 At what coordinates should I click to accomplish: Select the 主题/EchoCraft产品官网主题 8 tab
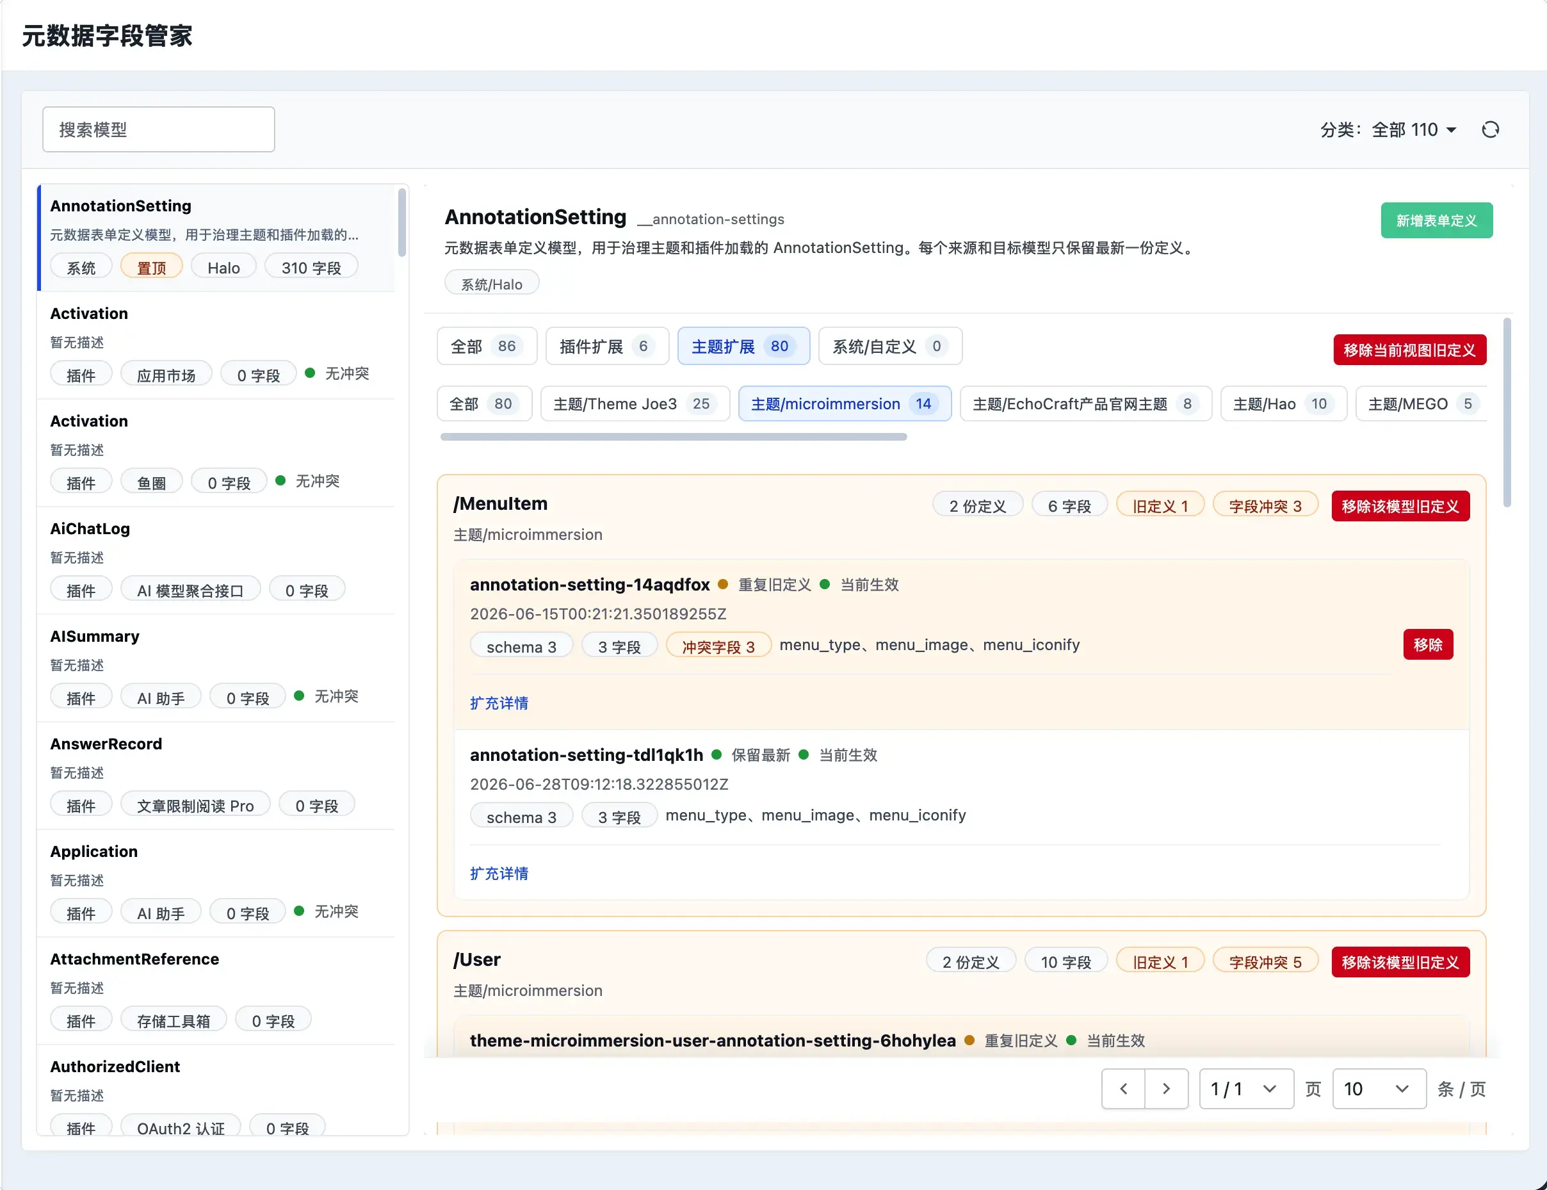tap(1086, 403)
